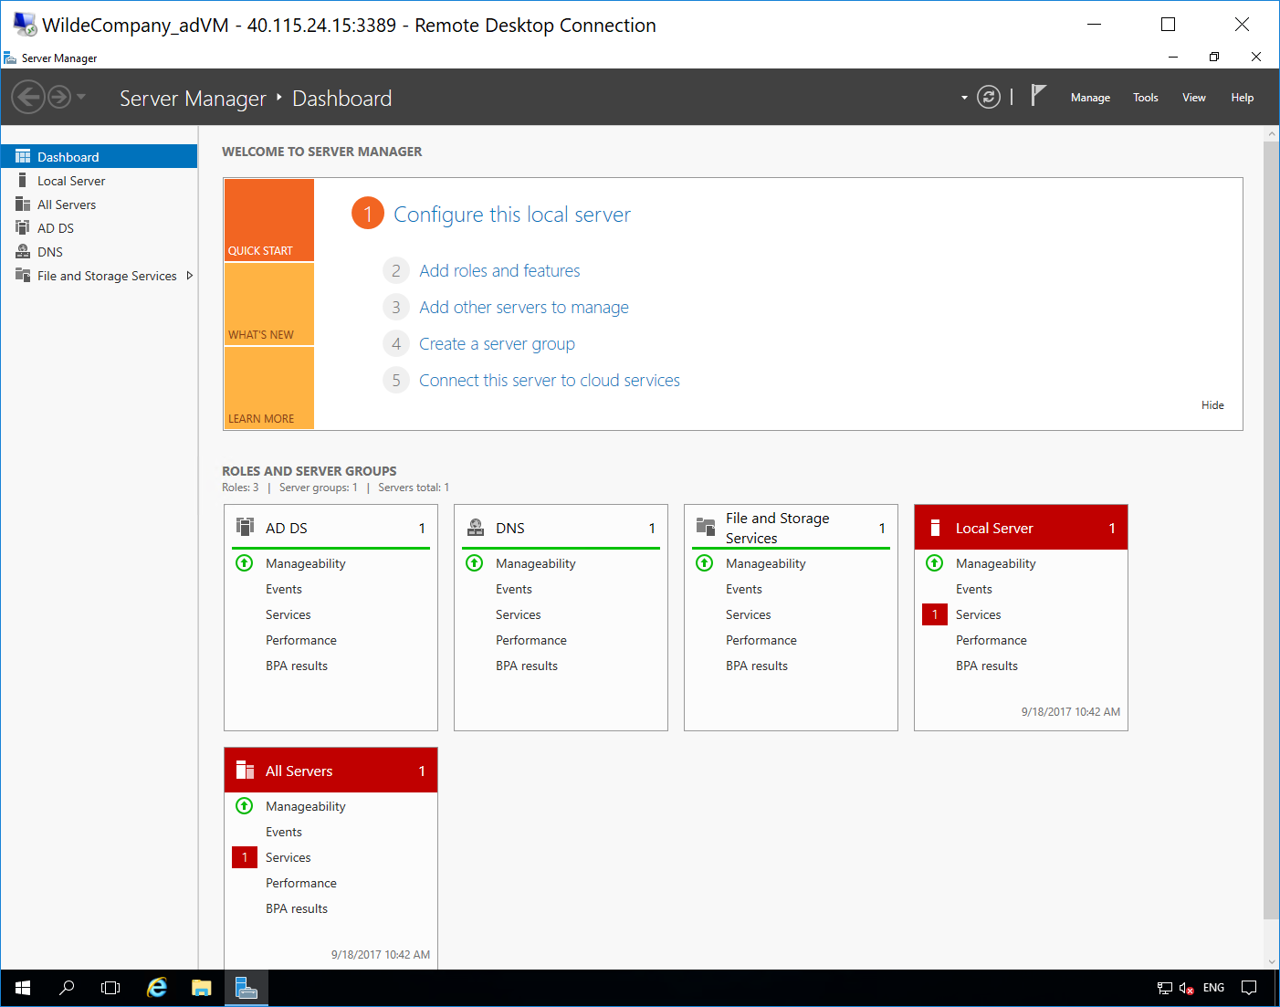1280x1007 pixels.
Task: Open Events in AD DS tile
Action: pos(284,589)
